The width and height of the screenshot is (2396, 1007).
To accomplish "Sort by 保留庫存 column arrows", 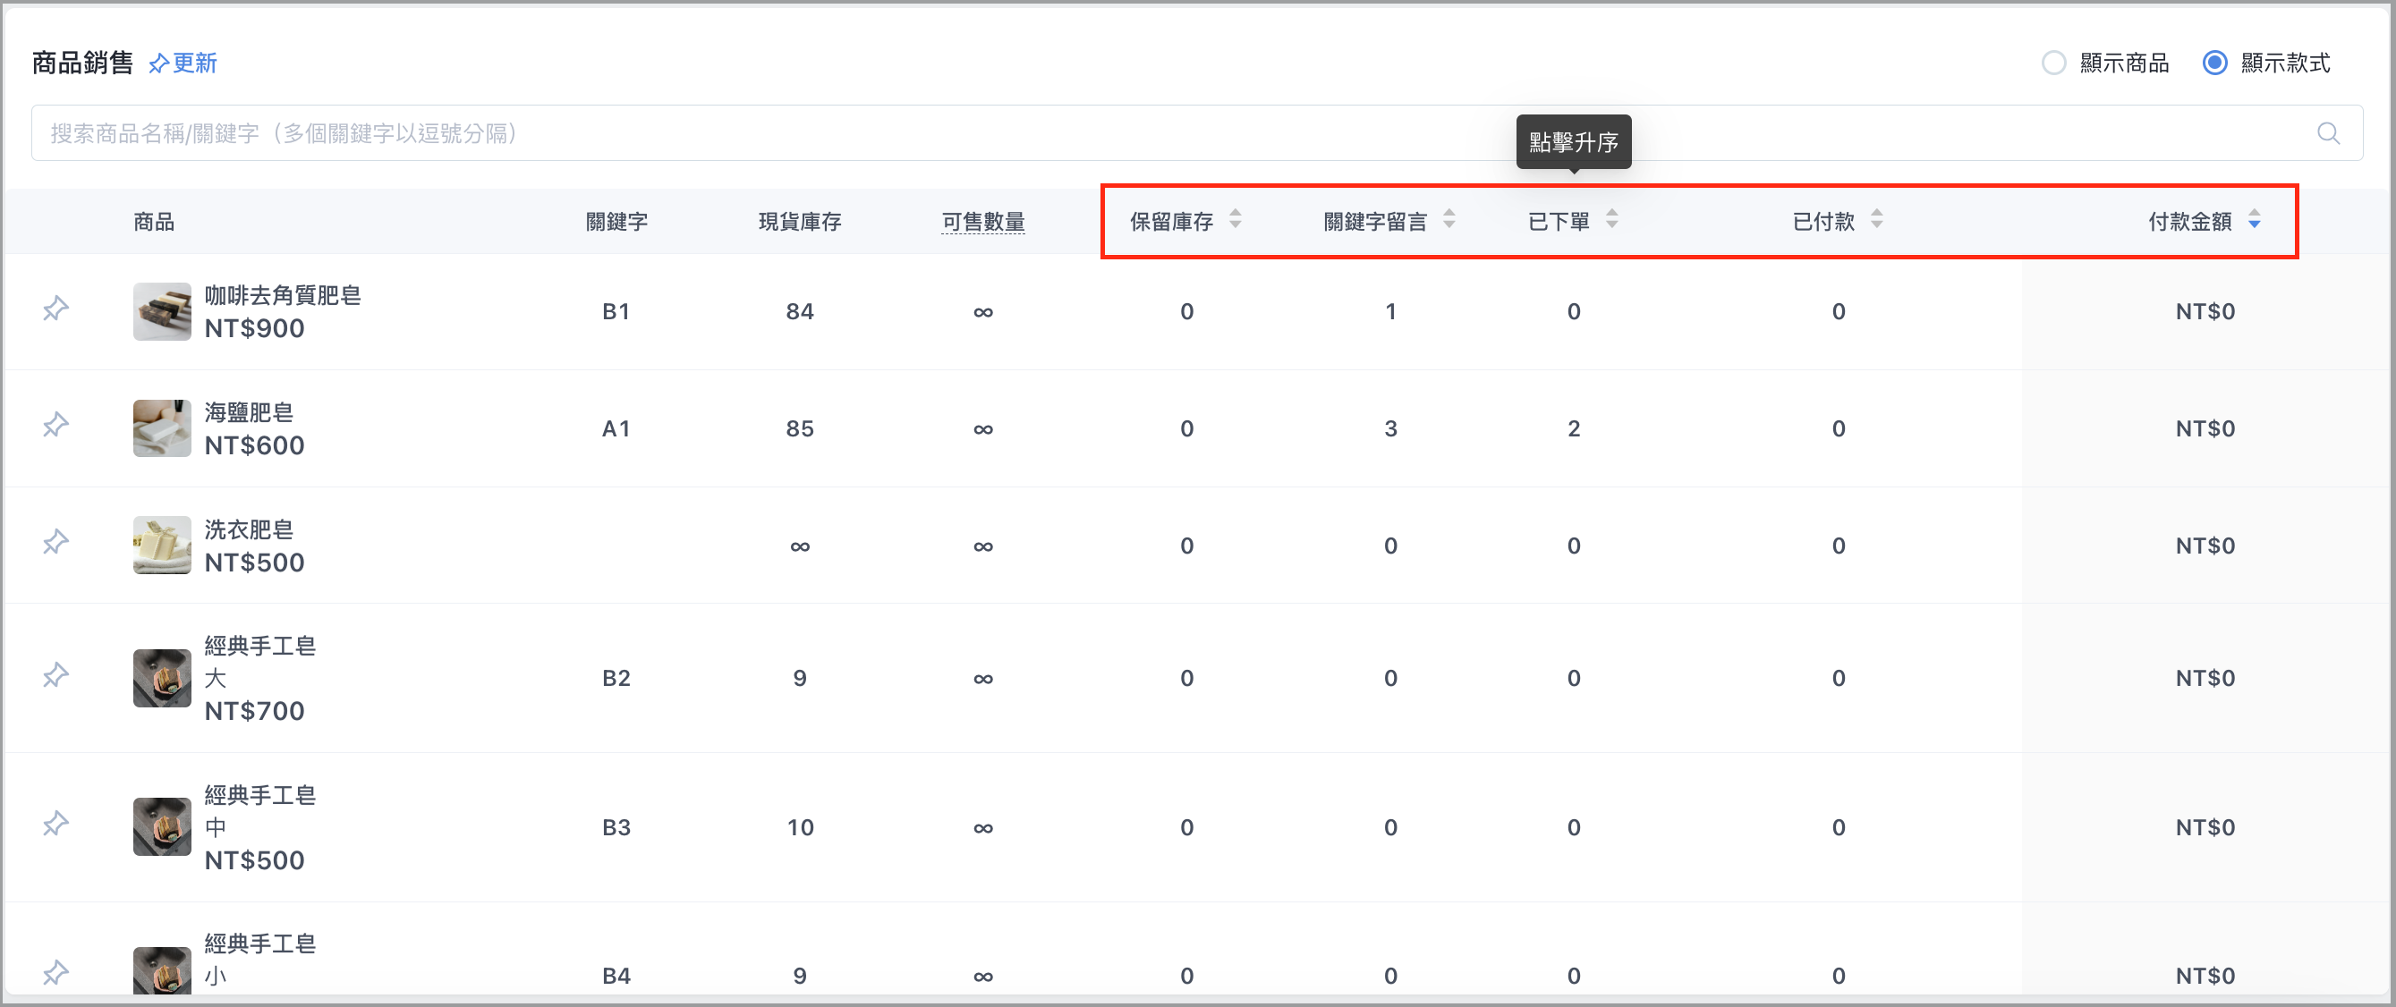I will (x=1236, y=219).
